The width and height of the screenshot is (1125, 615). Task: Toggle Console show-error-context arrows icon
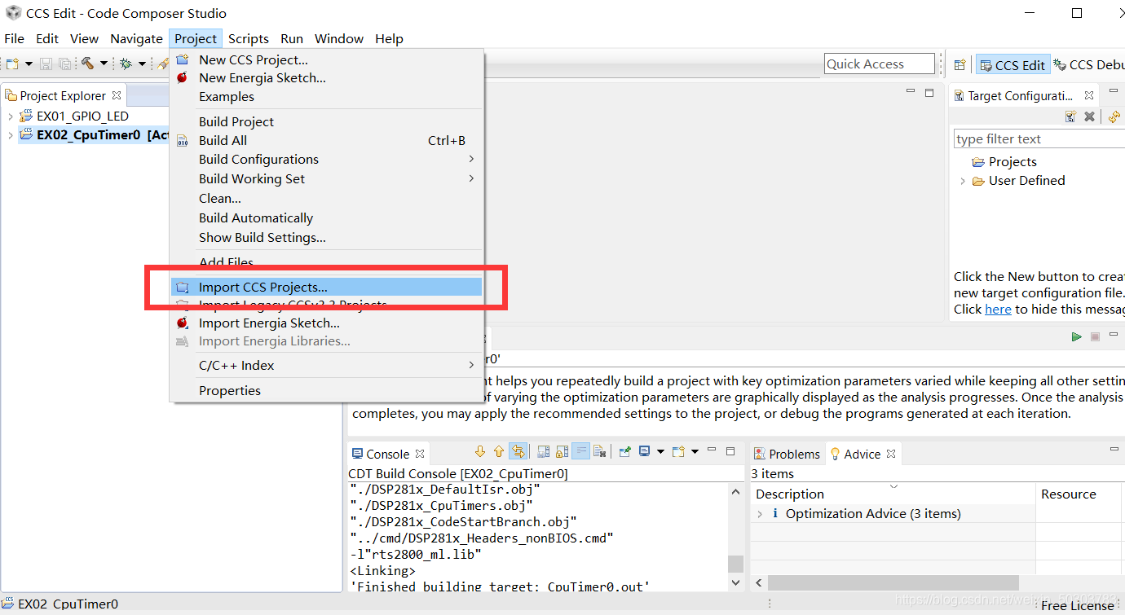click(518, 451)
